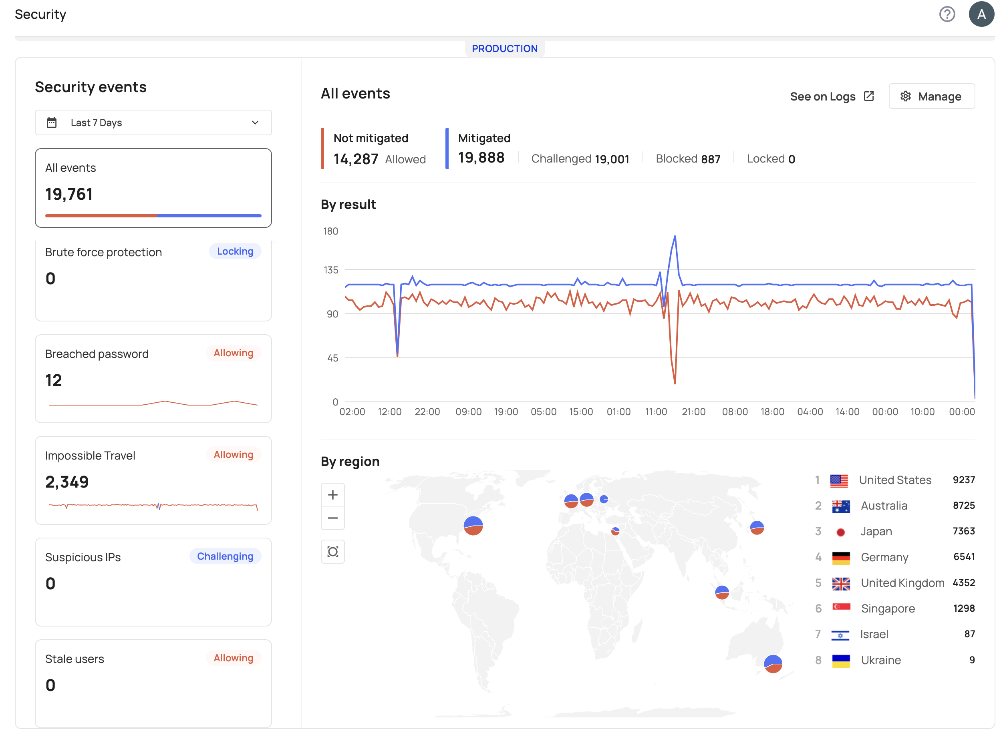Click the calendar icon in date selector
The height and width of the screenshot is (739, 1001).
point(51,122)
